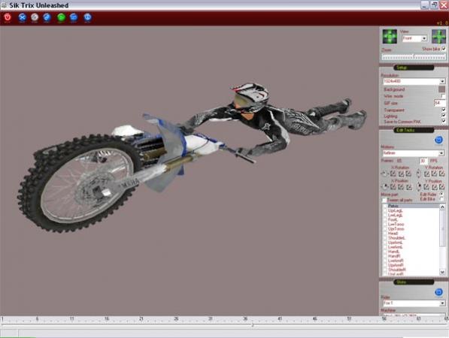Viewport: 449px width, 338px height.
Task: Click frame 61 on the timeline ruler
Action: pos(418,318)
